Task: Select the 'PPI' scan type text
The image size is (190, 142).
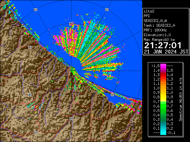Action: 147,16
